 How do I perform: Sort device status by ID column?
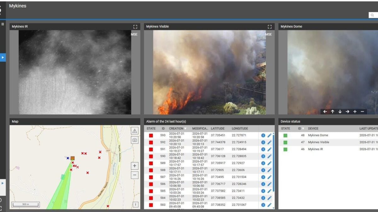point(299,128)
